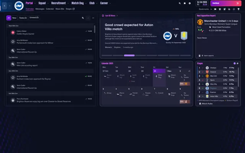245x153 pixels.
Task: Click transfer icon for Portsmouth loan approach
Action: (x=13, y=42)
